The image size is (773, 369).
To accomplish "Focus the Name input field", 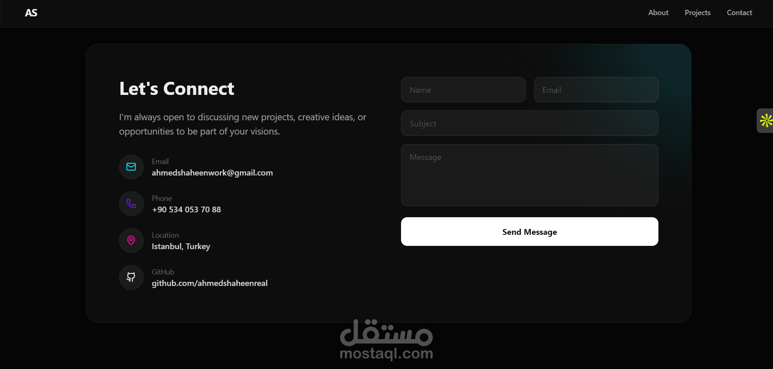I will (x=463, y=90).
